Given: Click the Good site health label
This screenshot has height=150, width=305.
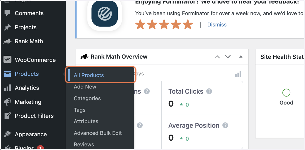Looking at the screenshot, I should [286, 103].
